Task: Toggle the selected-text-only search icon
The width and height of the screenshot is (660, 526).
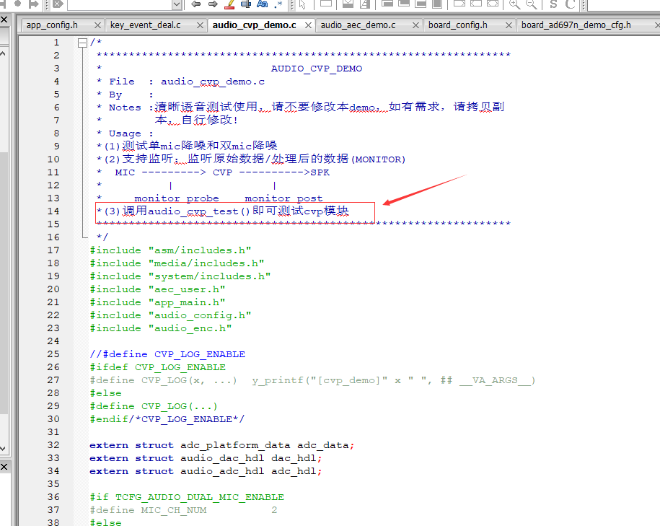Action: pos(246,4)
